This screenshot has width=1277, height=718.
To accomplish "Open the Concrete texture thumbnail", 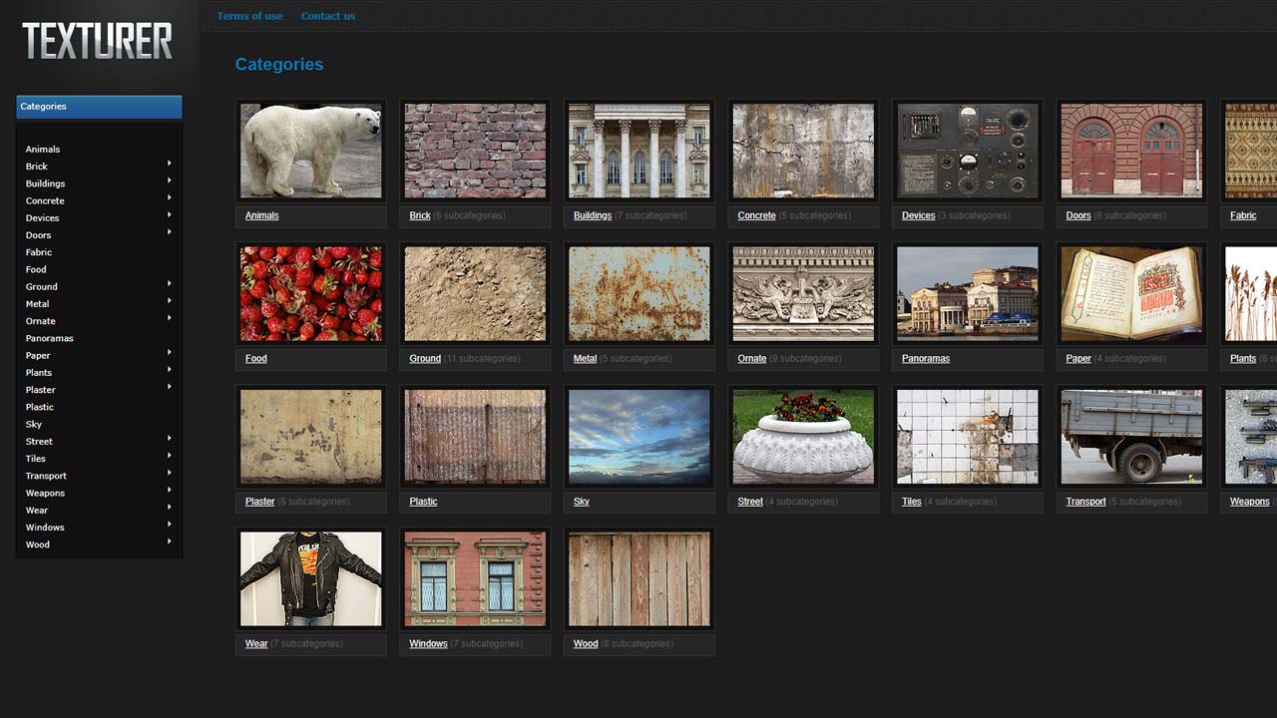I will [x=803, y=151].
